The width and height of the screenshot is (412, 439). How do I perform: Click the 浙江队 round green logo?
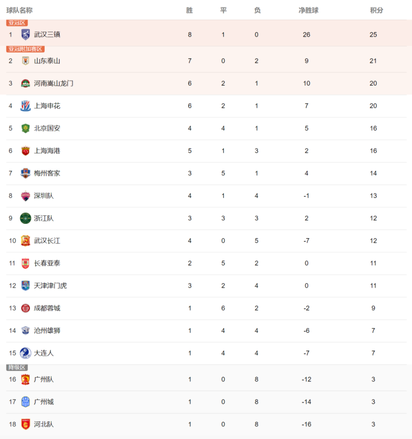pyautogui.click(x=25, y=218)
